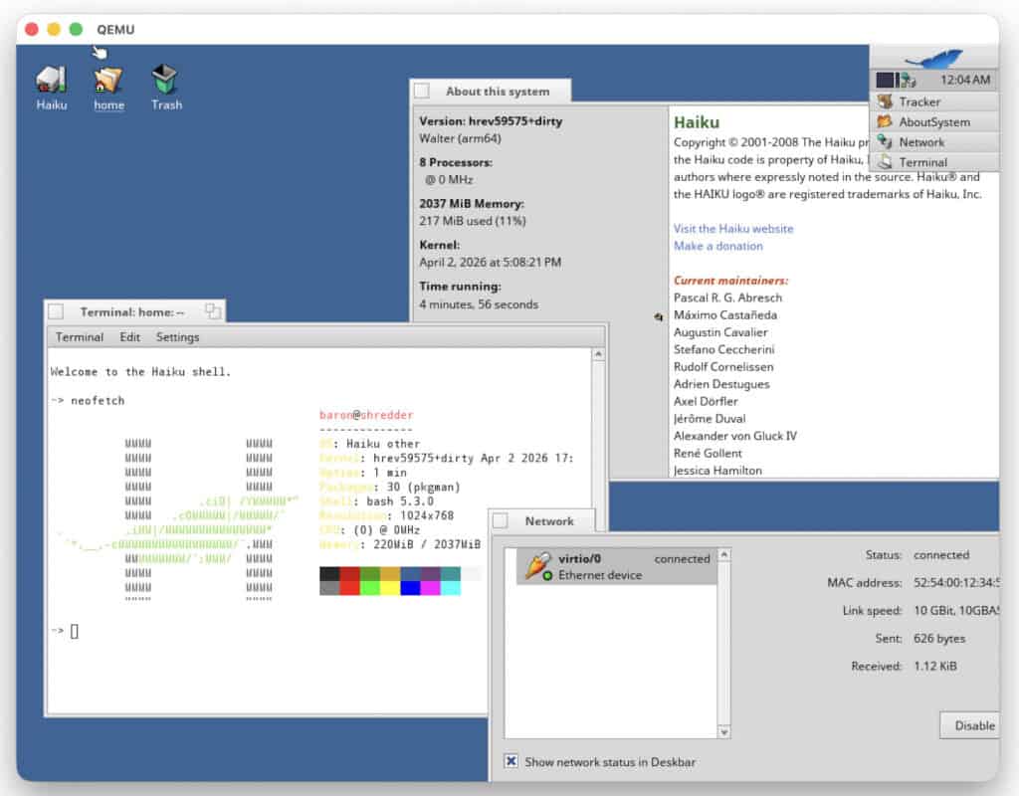Open the Edit menu in Terminal
Viewport: 1019px width, 796px height.
pyautogui.click(x=129, y=336)
